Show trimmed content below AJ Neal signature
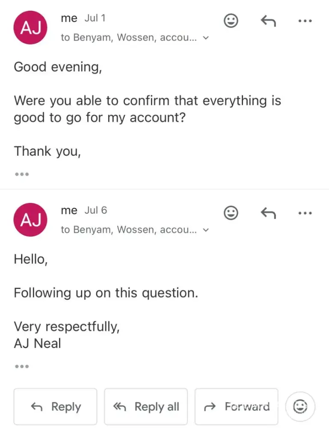 coord(22,366)
